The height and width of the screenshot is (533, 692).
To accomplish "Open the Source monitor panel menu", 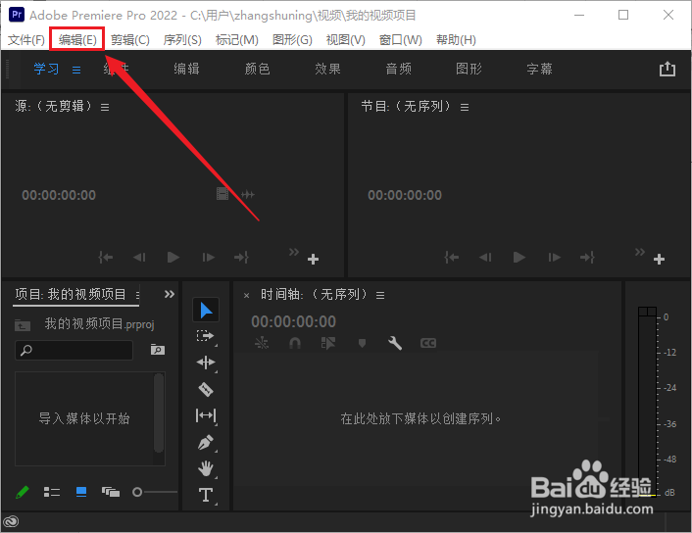I will click(x=105, y=107).
